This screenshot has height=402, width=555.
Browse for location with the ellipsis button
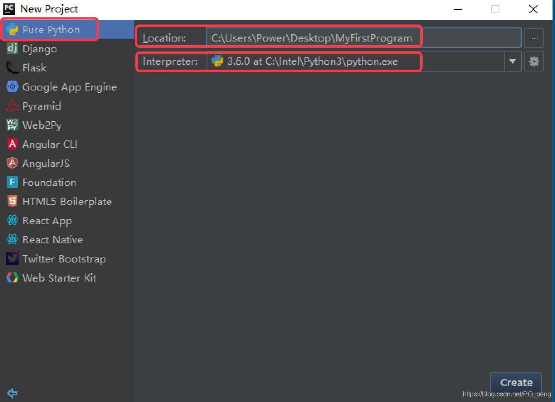tap(534, 39)
